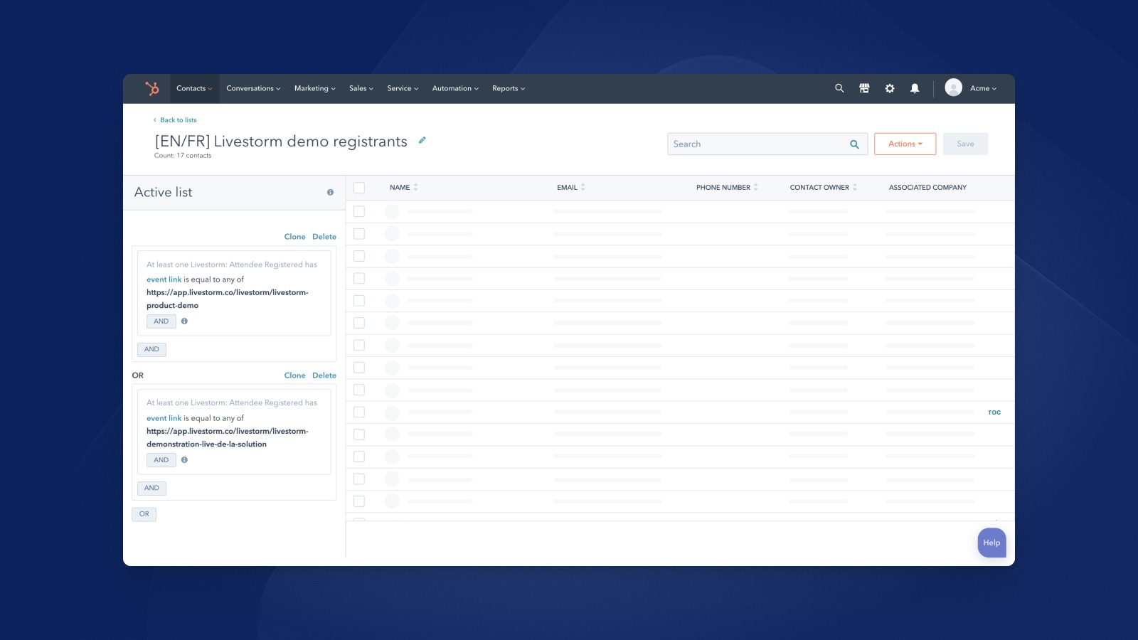Viewport: 1138px width, 640px height.
Task: Click pencil icon to edit list name
Action: click(422, 141)
